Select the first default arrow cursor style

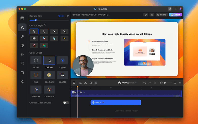click(x=34, y=31)
